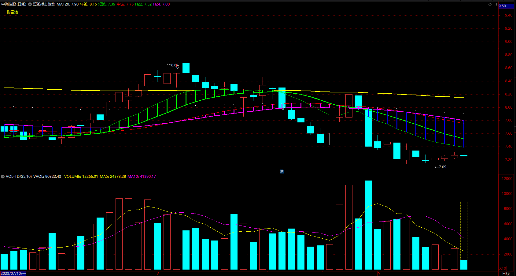The height and width of the screenshot is (276, 516).
Task: Select the latest cyan candlestick
Action: 464,156
